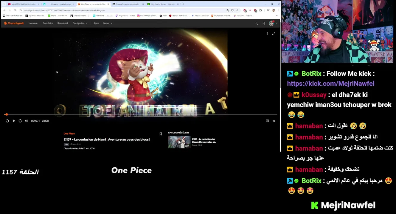
Task: Enter fullscreen video mode
Action: [x=274, y=34]
